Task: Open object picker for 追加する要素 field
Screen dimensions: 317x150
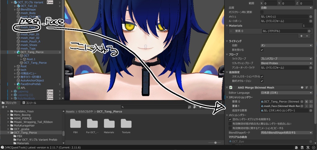Action: pos(311,110)
